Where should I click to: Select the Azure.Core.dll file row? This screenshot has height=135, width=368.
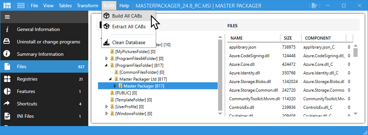pyautogui.click(x=290, y=64)
